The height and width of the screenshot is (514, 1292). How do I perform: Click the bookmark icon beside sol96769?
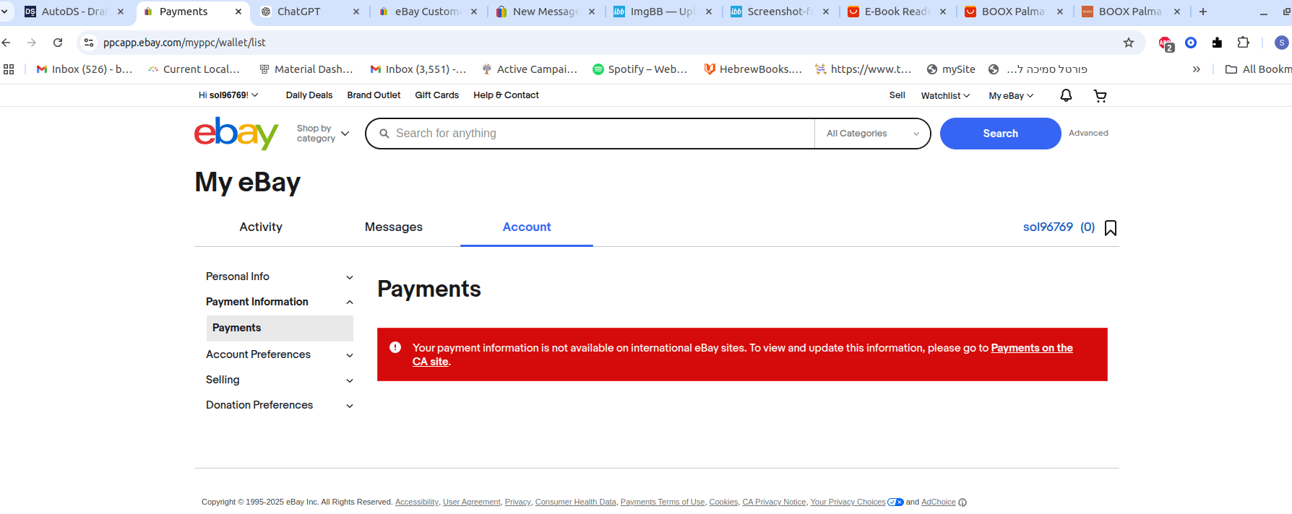click(1111, 228)
